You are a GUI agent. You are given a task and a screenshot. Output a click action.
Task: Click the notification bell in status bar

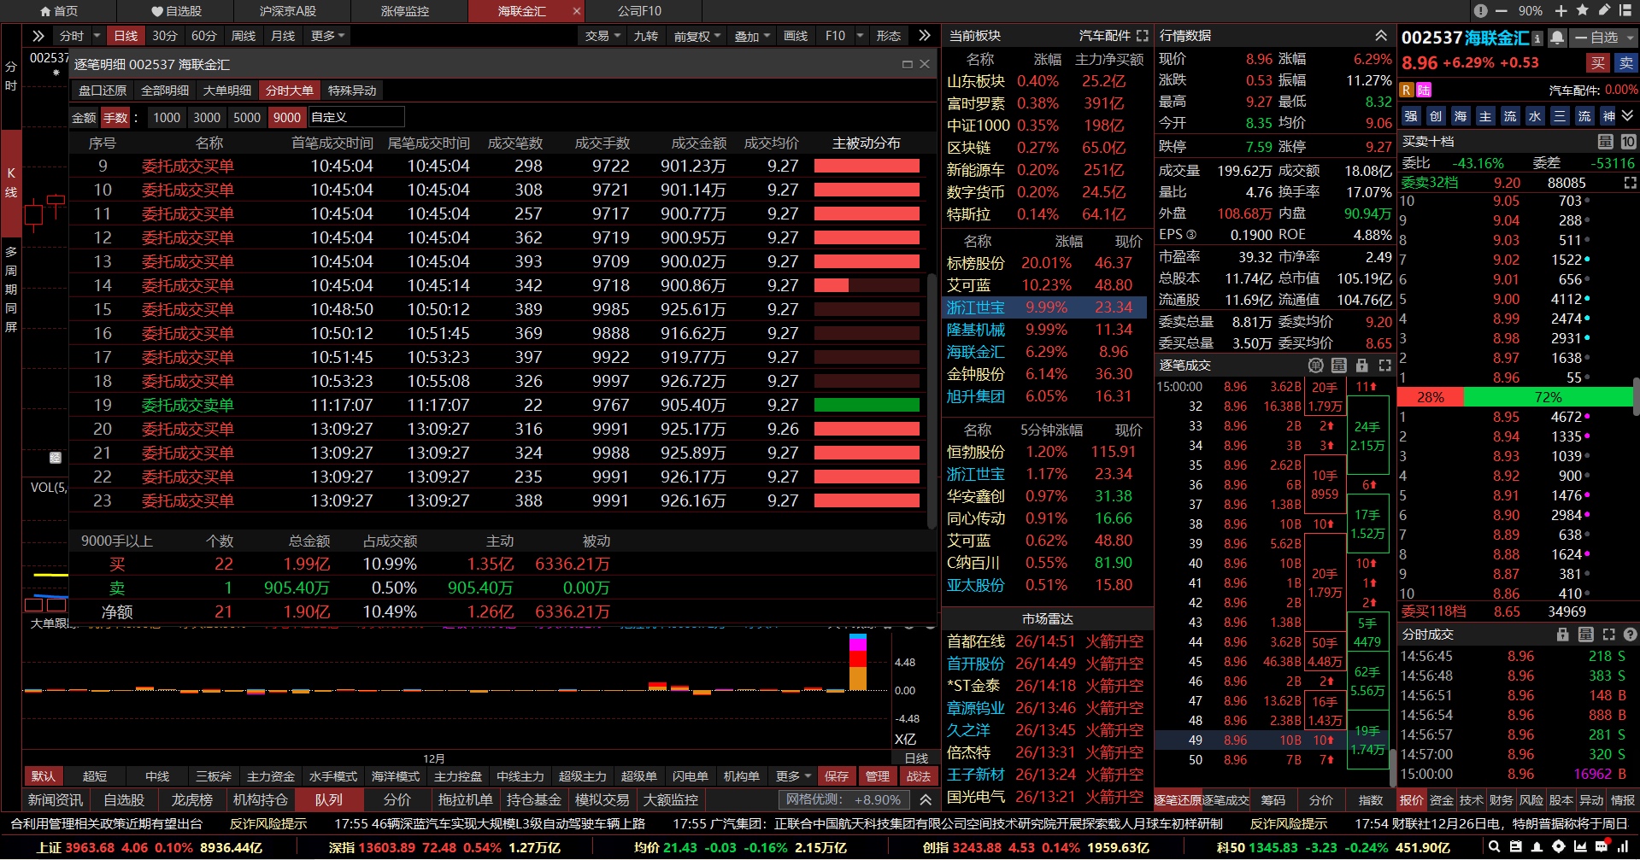click(x=1537, y=847)
